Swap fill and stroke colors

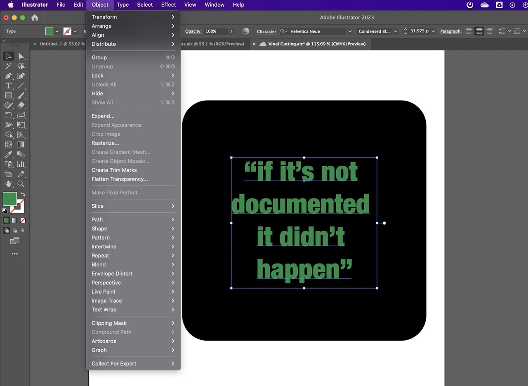point(23,194)
